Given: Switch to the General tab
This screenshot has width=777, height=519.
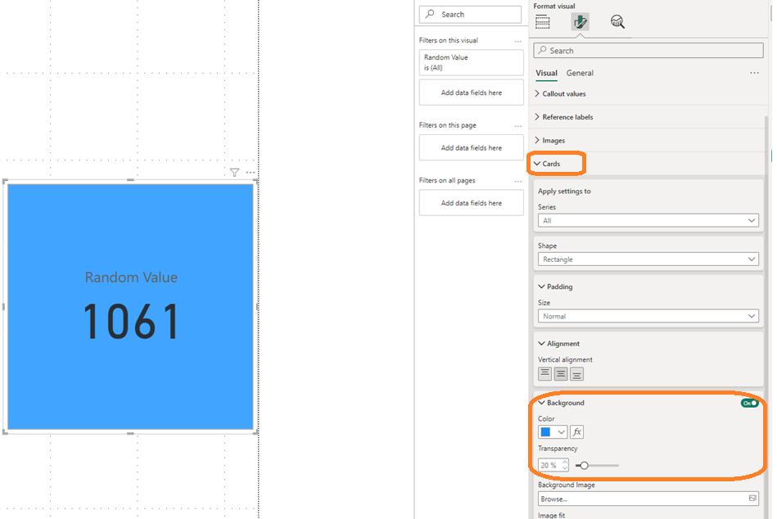Looking at the screenshot, I should (580, 74).
